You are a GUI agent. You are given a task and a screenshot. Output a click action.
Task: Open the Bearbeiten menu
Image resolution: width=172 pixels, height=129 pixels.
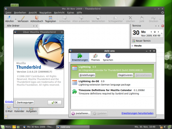[20, 13]
